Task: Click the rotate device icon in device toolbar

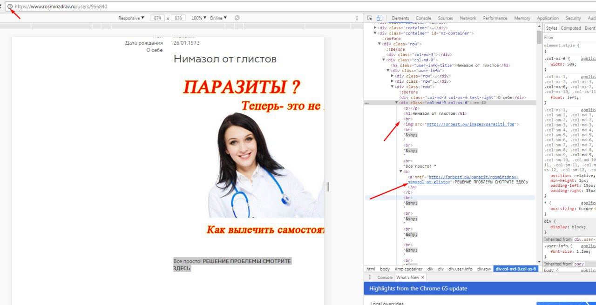Action: pyautogui.click(x=237, y=18)
